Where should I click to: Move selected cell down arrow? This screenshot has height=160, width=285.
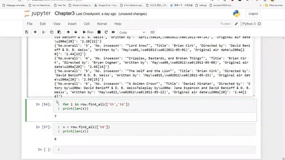pyautogui.click(x=76, y=32)
